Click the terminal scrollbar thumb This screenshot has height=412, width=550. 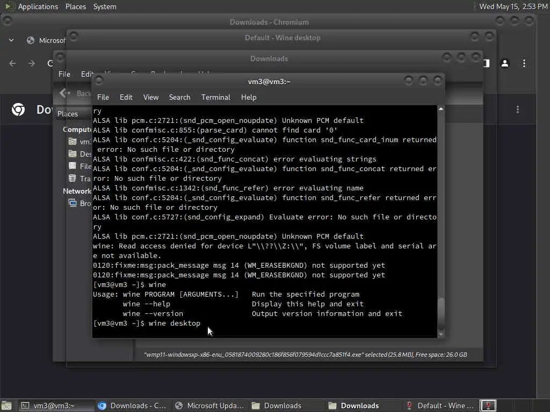[441, 313]
